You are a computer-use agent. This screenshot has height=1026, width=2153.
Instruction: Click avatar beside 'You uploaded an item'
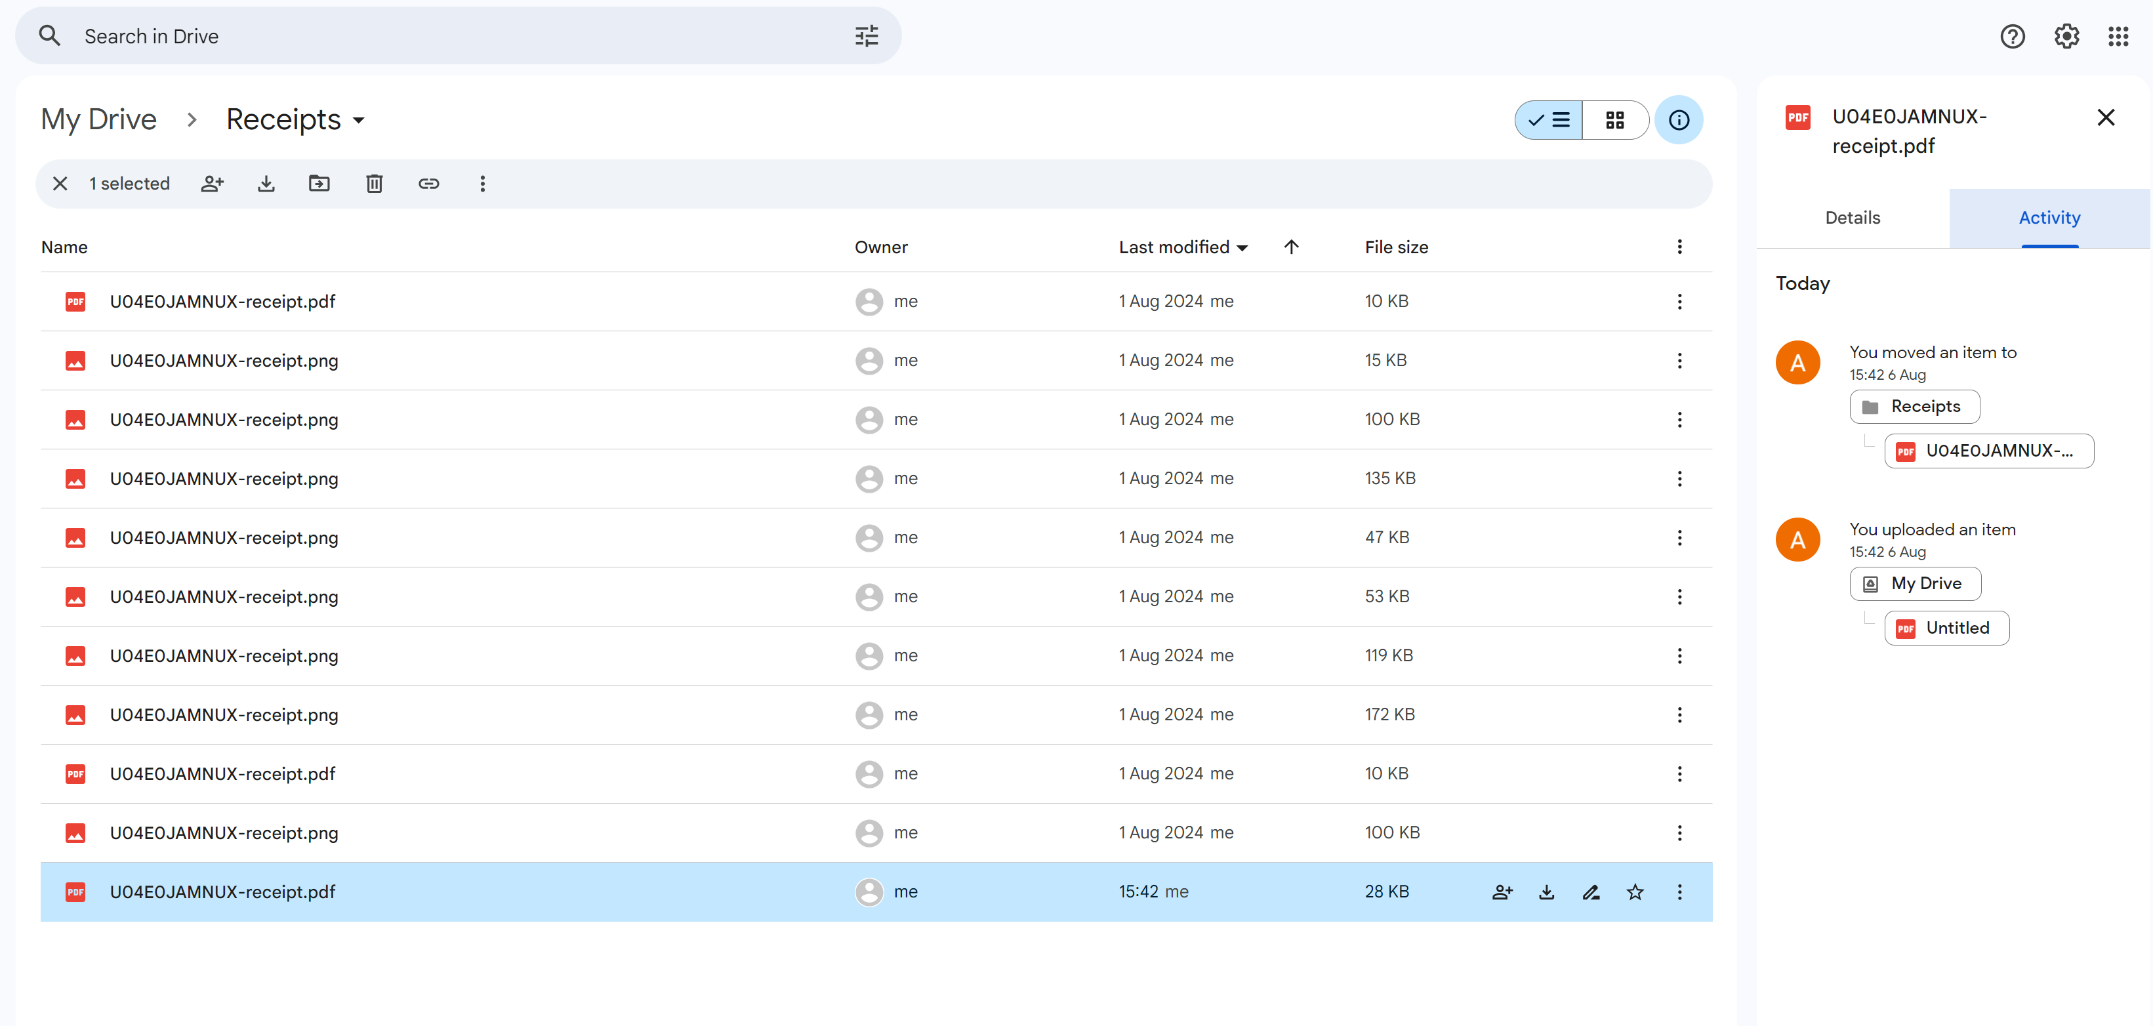pos(1797,540)
